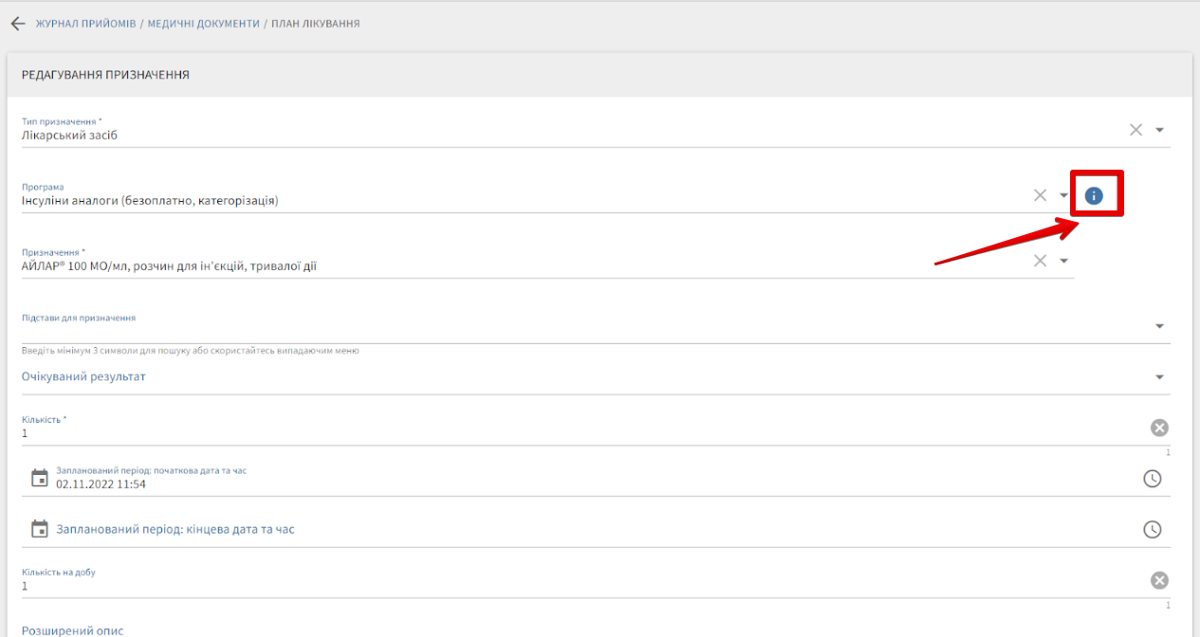Clear the Програма field selection
Image resolution: width=1200 pixels, height=637 pixels.
point(1040,195)
